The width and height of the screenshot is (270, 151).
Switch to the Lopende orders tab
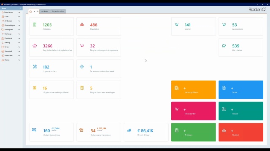coord(58,11)
